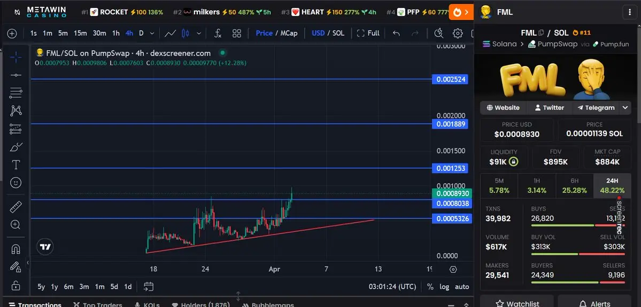Select candlestick chart style icon
Screen dimensions: 641x307
point(185,34)
